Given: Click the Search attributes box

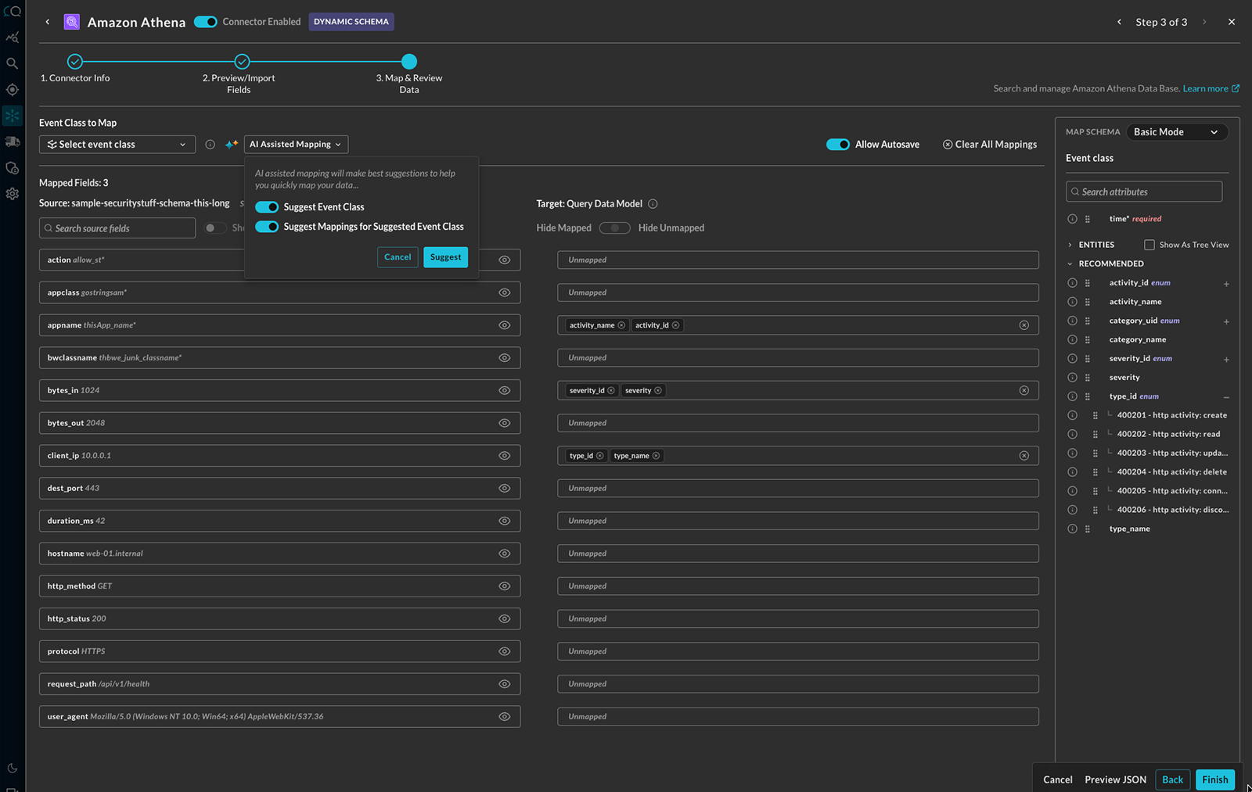Looking at the screenshot, I should tap(1144, 192).
